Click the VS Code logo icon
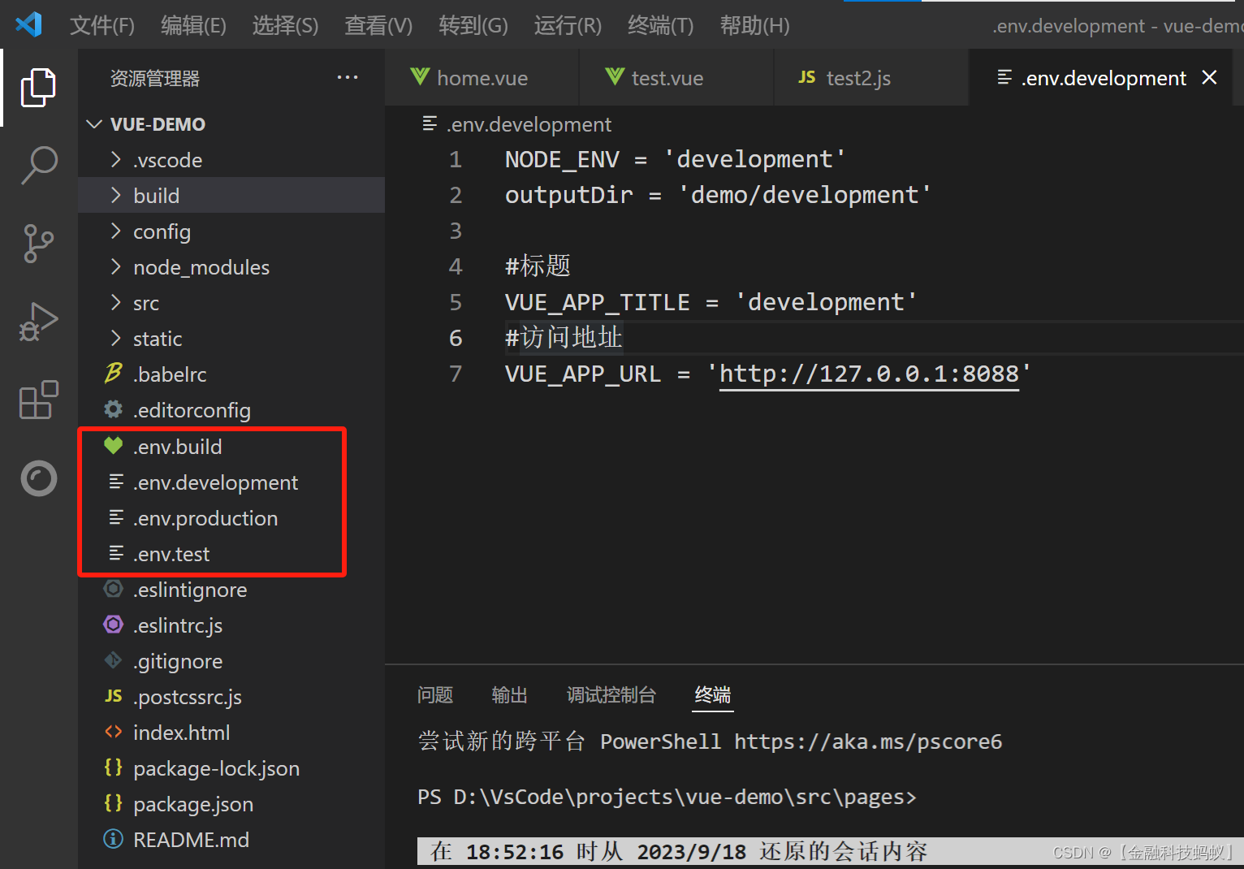The height and width of the screenshot is (869, 1244). (28, 24)
